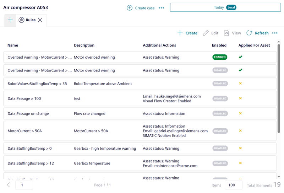Sort by the Name column header
This screenshot has height=193, width=284.
pos(13,45)
